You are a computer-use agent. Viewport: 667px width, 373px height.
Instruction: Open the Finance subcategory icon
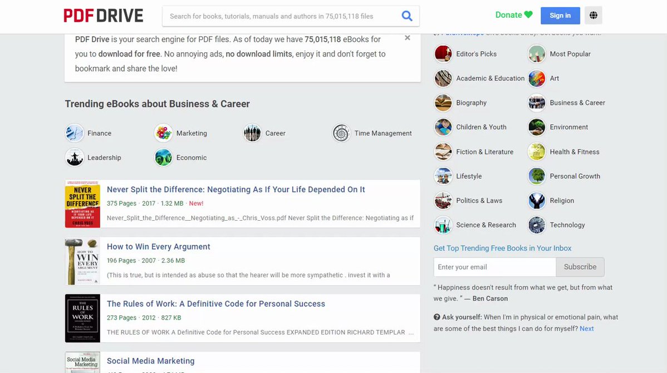click(75, 133)
